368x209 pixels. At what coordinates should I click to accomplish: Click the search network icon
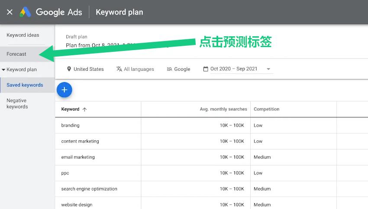[x=169, y=69]
